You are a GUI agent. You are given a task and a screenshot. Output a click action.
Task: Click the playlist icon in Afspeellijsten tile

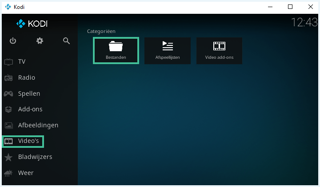tap(168, 46)
